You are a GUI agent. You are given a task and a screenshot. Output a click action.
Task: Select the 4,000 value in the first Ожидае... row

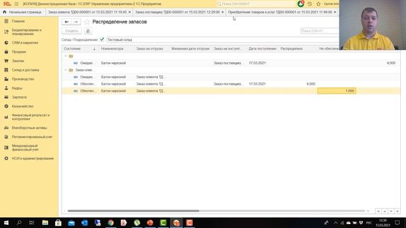[x=391, y=63]
